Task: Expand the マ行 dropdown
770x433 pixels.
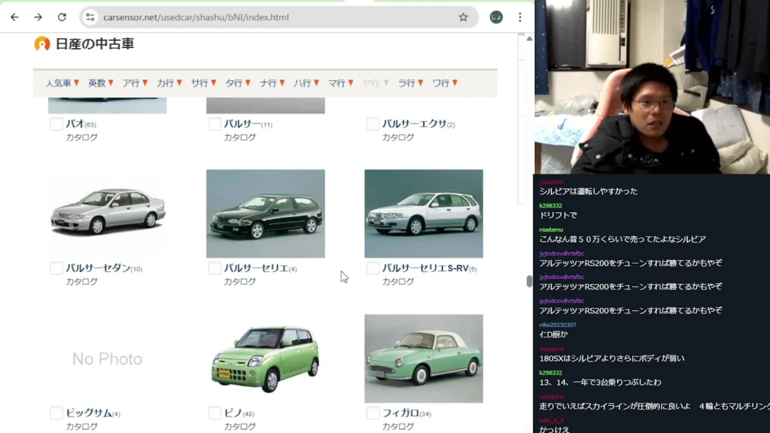Action: [341, 83]
